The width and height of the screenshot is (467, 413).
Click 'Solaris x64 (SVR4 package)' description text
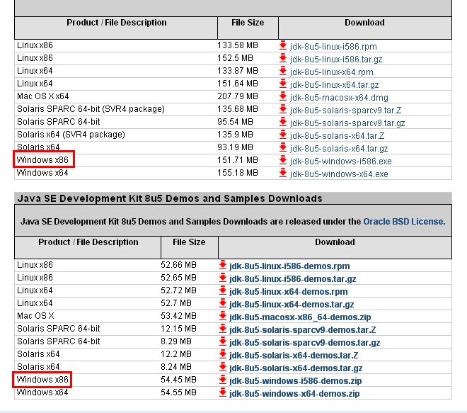pos(71,135)
